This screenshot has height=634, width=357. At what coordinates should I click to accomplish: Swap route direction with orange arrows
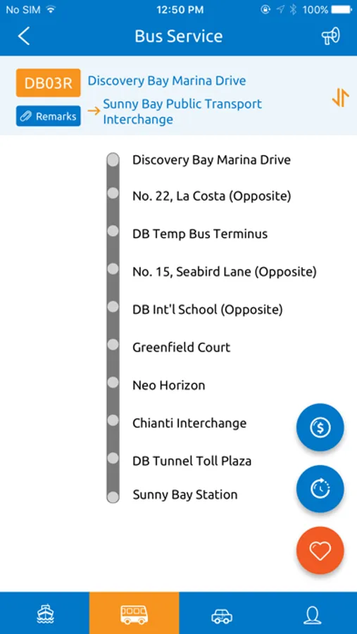[340, 97]
